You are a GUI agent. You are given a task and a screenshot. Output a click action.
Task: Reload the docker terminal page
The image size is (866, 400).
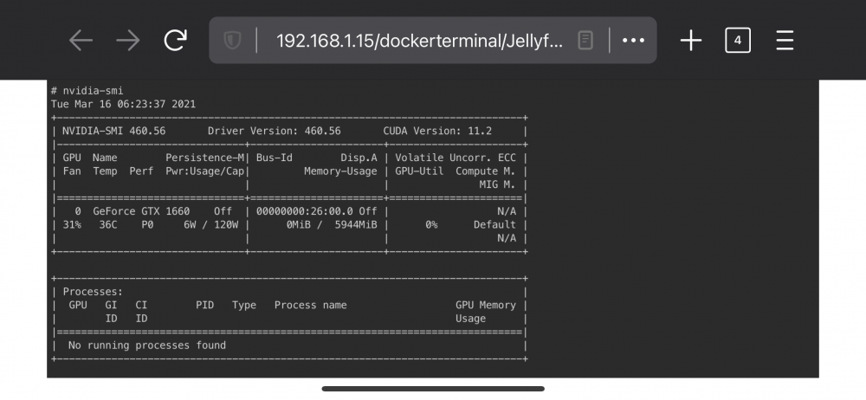coord(176,41)
